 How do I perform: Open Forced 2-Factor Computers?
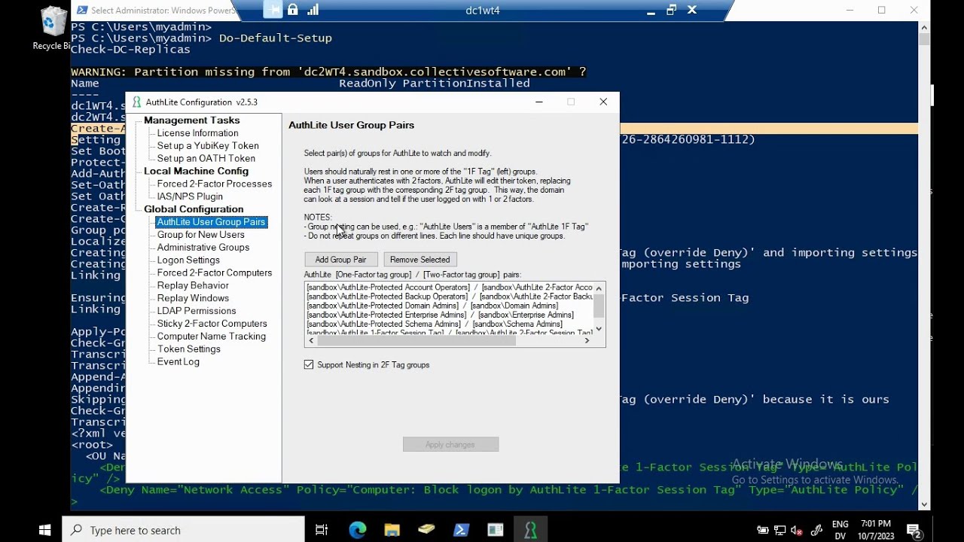pyautogui.click(x=215, y=273)
